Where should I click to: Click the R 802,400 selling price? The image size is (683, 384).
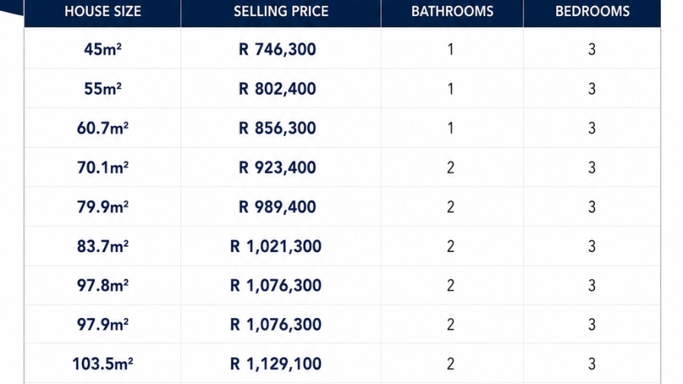click(277, 89)
